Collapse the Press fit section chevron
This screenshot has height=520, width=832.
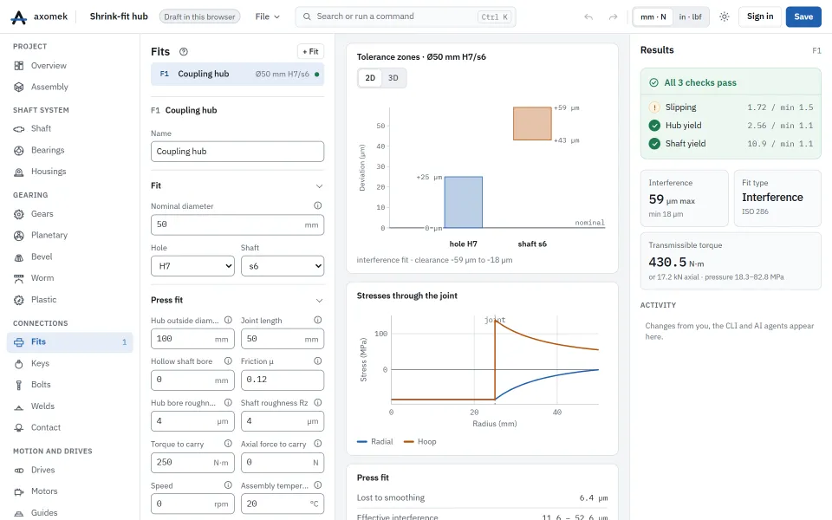320,301
